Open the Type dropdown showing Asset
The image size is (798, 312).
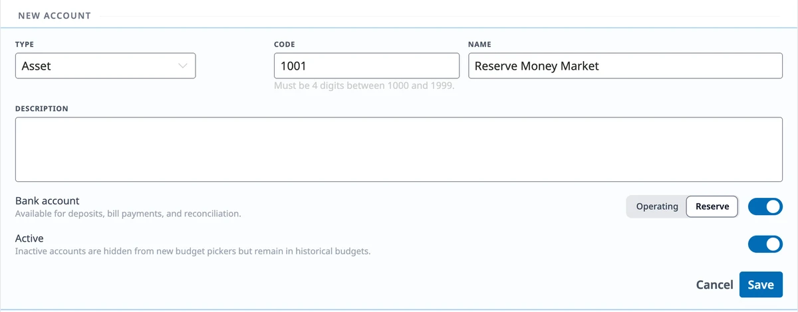point(105,66)
